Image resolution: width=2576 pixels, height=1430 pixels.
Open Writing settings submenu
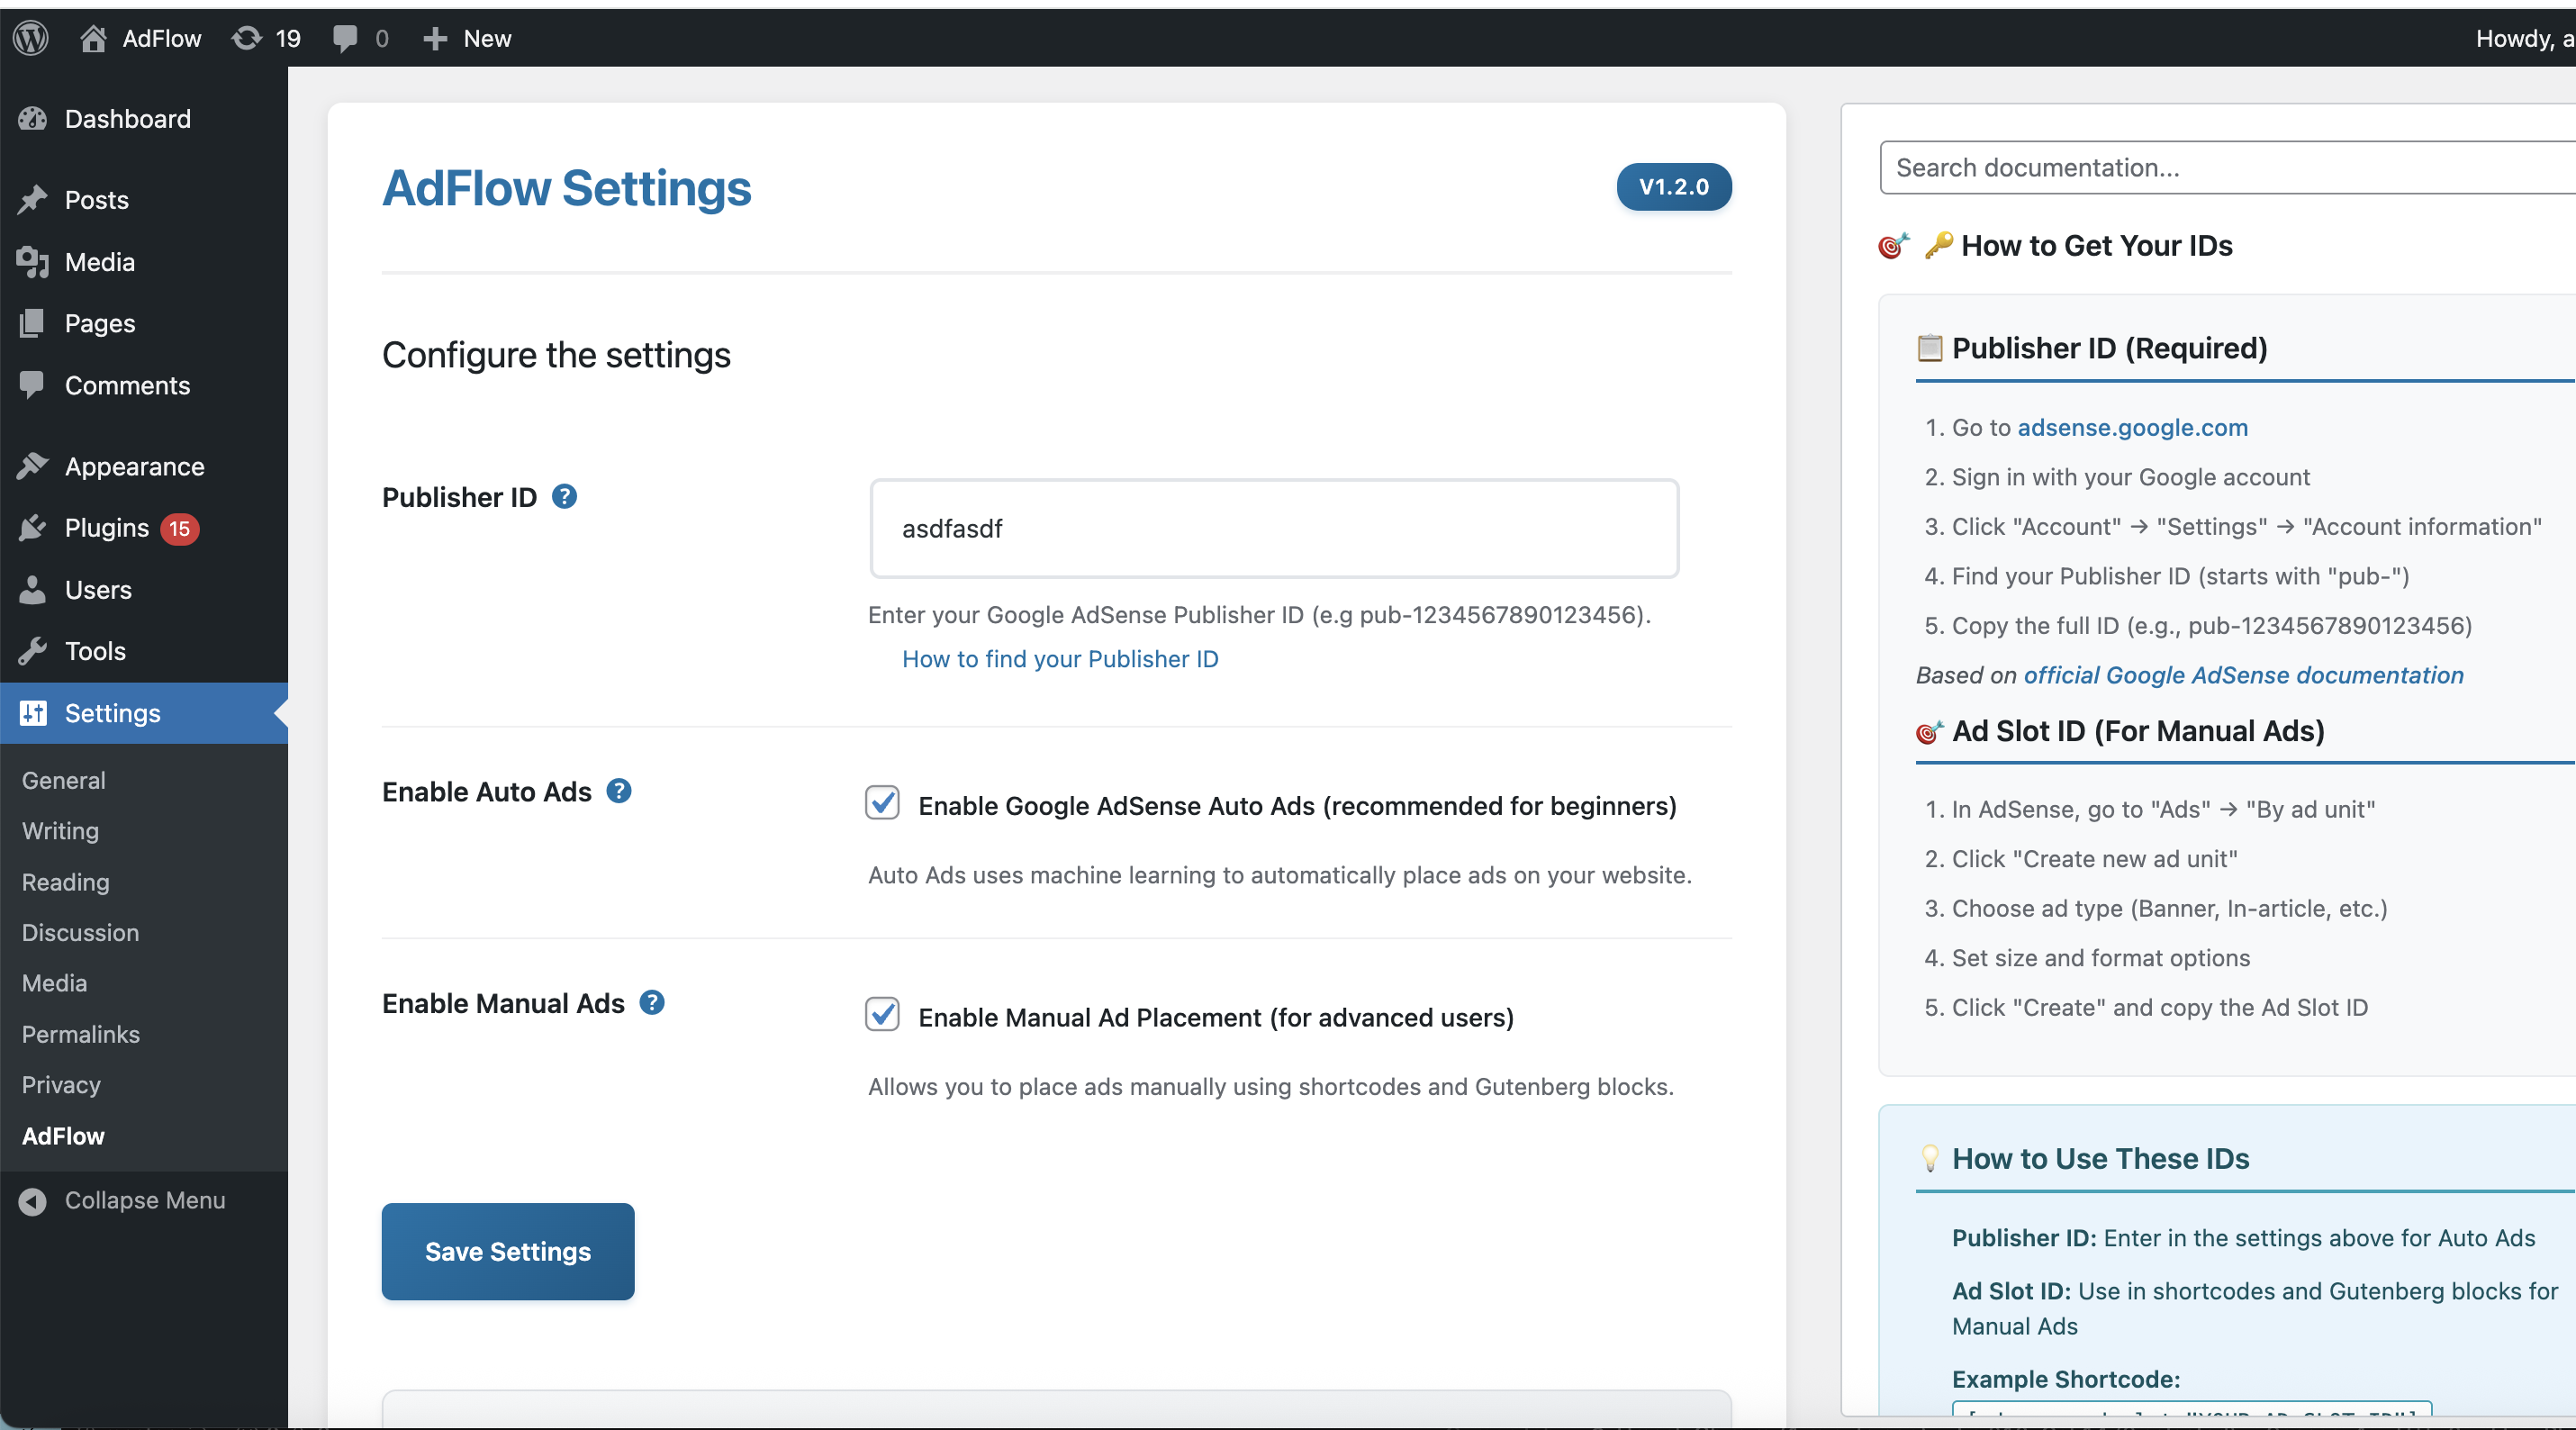click(x=60, y=831)
